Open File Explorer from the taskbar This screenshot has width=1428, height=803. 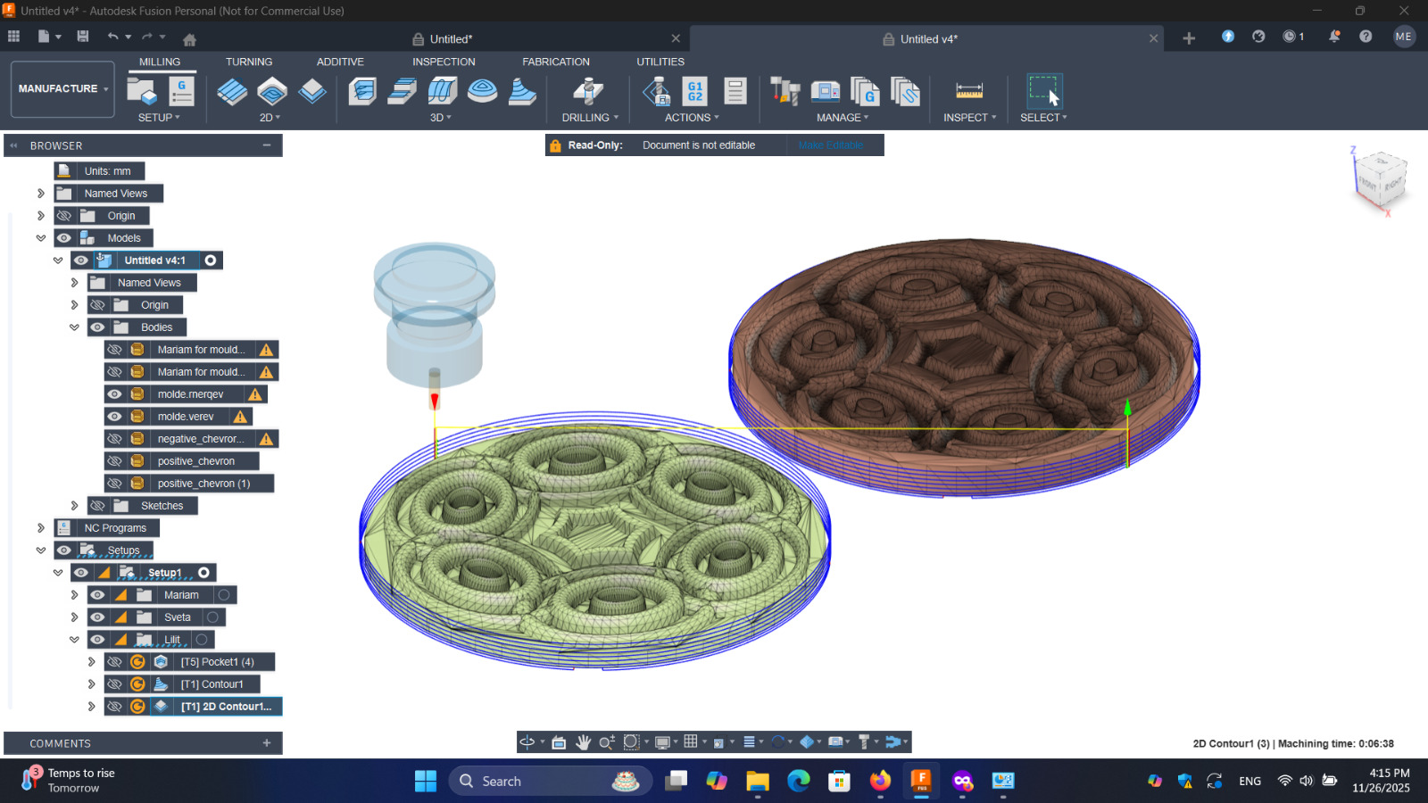(758, 782)
